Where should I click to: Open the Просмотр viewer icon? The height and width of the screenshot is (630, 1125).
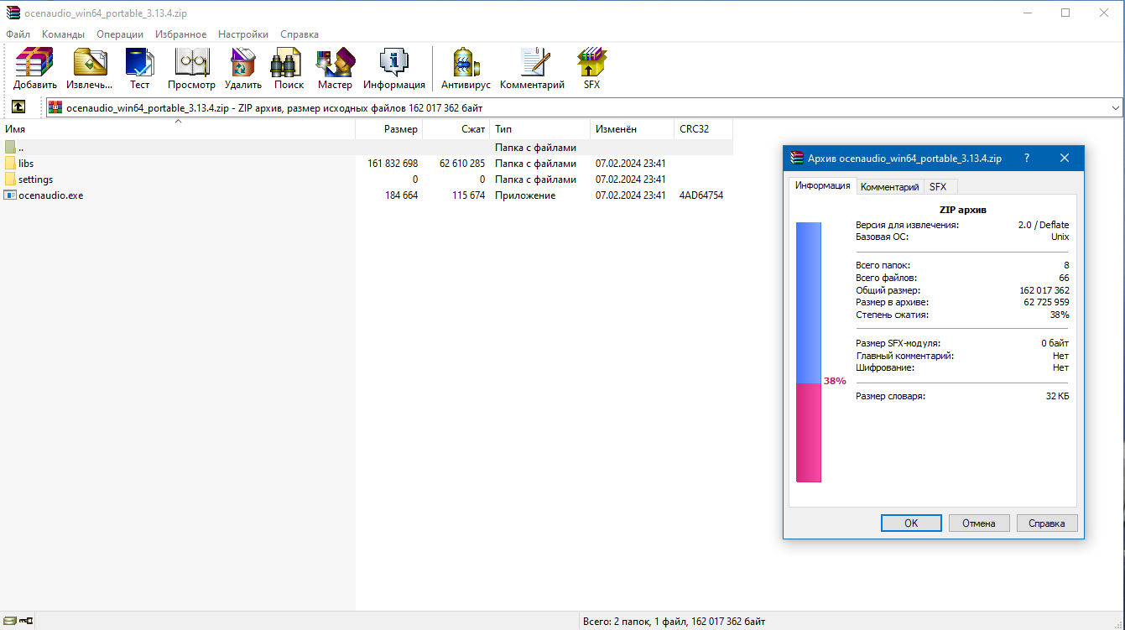[191, 69]
